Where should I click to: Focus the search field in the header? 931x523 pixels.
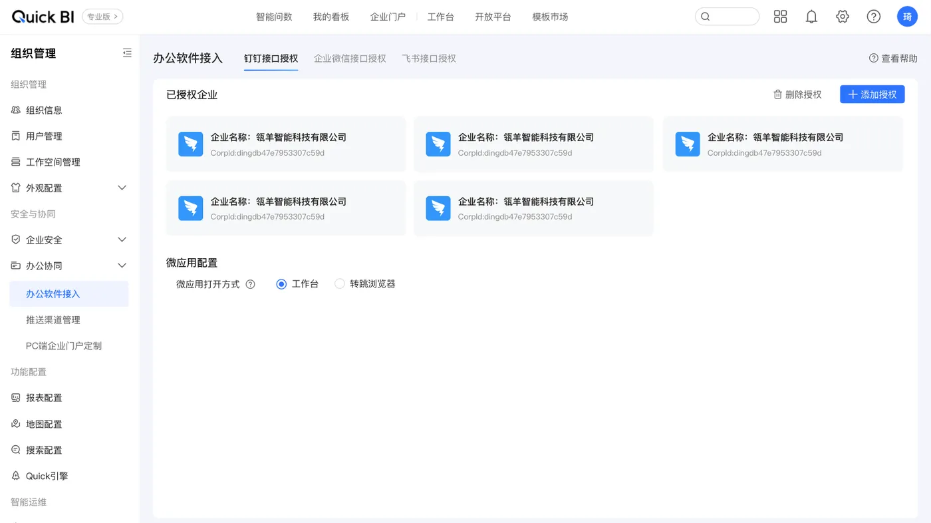727,17
